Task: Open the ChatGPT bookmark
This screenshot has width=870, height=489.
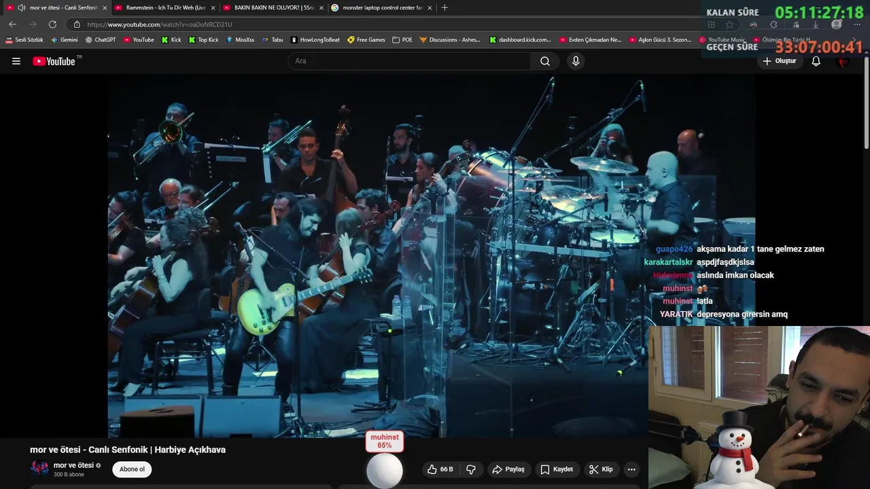Action: [101, 40]
